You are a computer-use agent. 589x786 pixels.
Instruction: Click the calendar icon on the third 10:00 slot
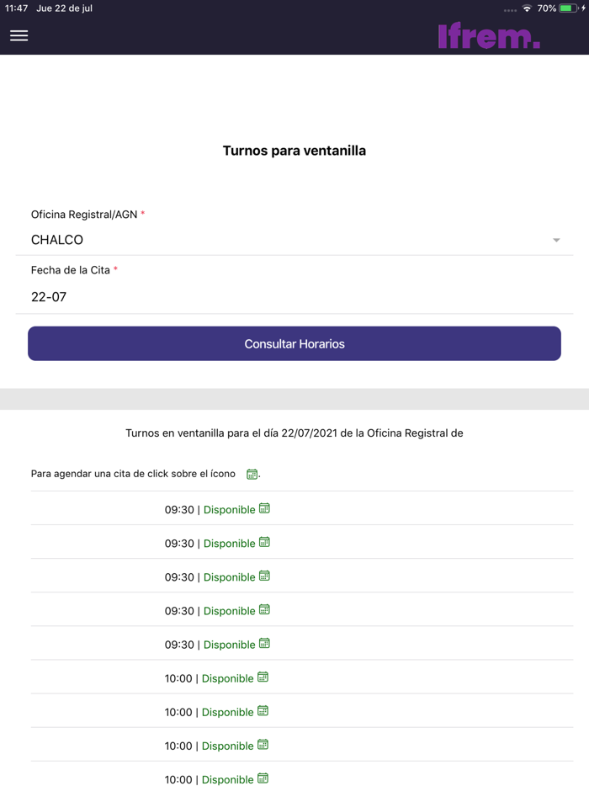pos(263,744)
